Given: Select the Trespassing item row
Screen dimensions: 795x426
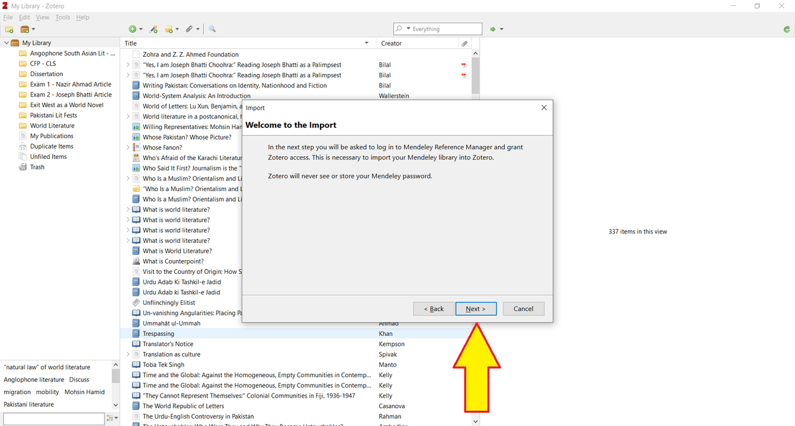Looking at the screenshot, I should 296,333.
